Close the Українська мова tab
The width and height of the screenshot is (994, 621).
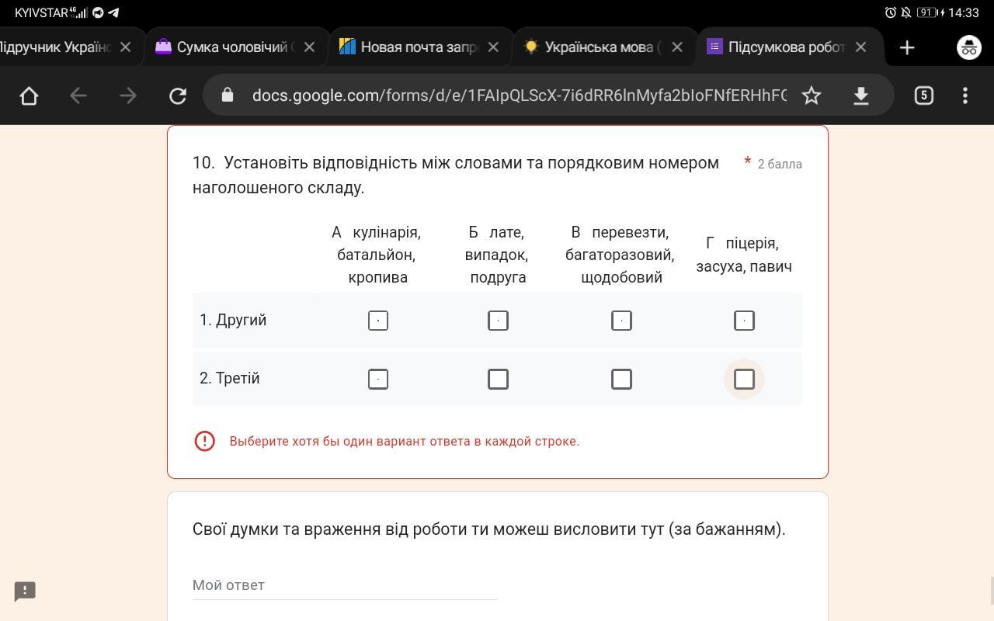[x=677, y=47]
